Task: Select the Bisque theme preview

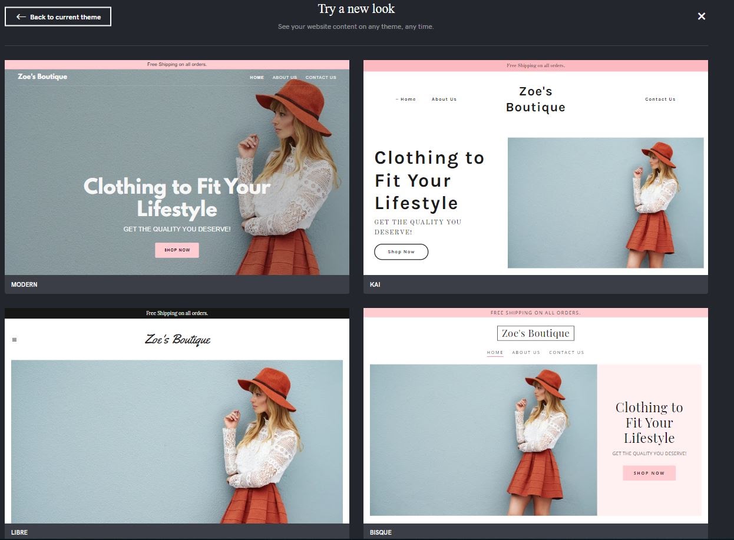Action: 535,416
